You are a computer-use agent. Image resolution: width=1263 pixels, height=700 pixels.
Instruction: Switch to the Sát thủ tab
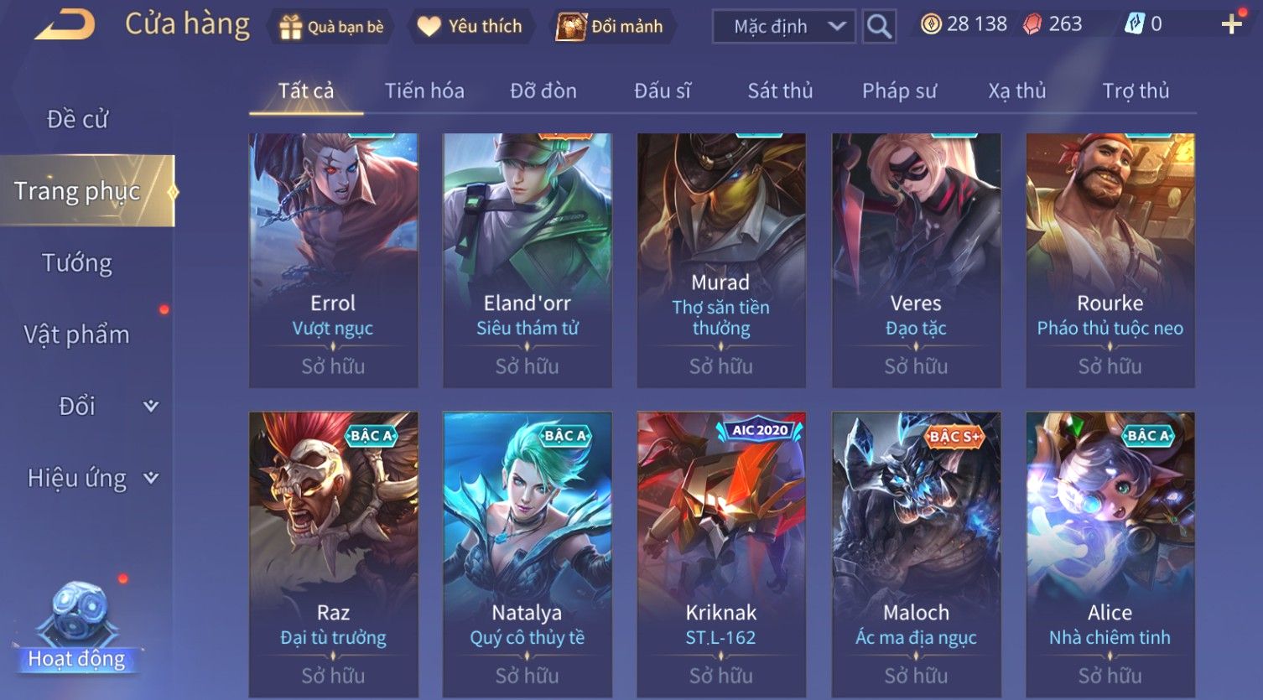[780, 91]
